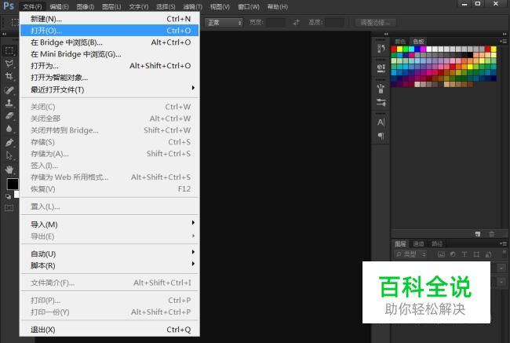
Task: Click swap width and height icon
Action: coord(296,22)
